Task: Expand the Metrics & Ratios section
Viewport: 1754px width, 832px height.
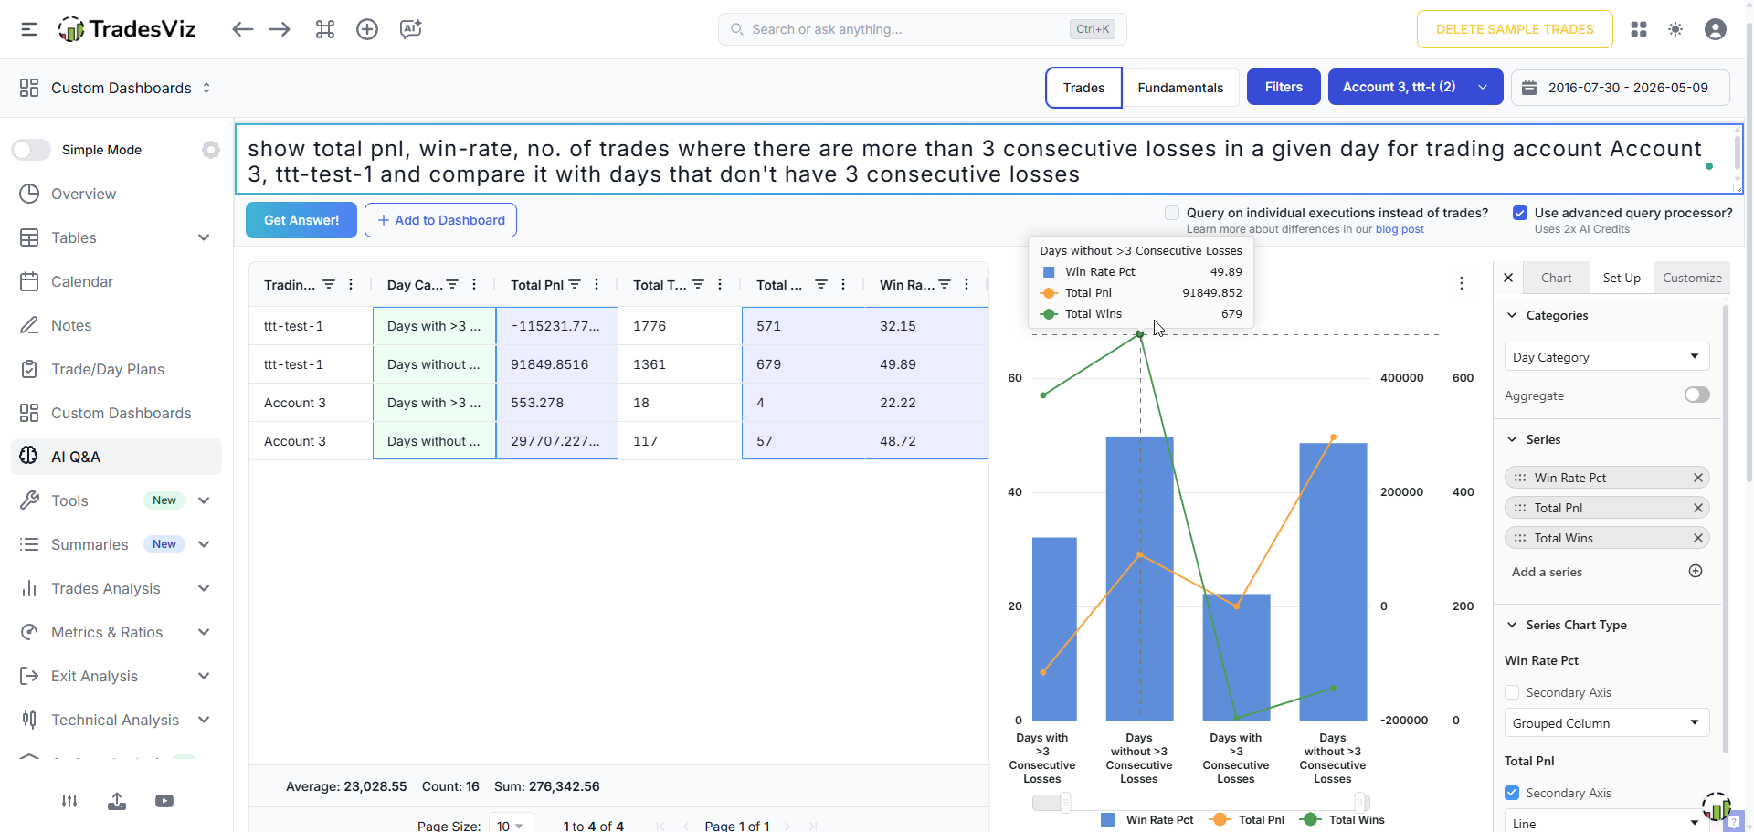Action: coord(204,632)
